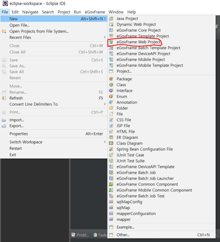Open the eGovFrame menu
Viewport: 220px width, 242px height.
[95, 12]
